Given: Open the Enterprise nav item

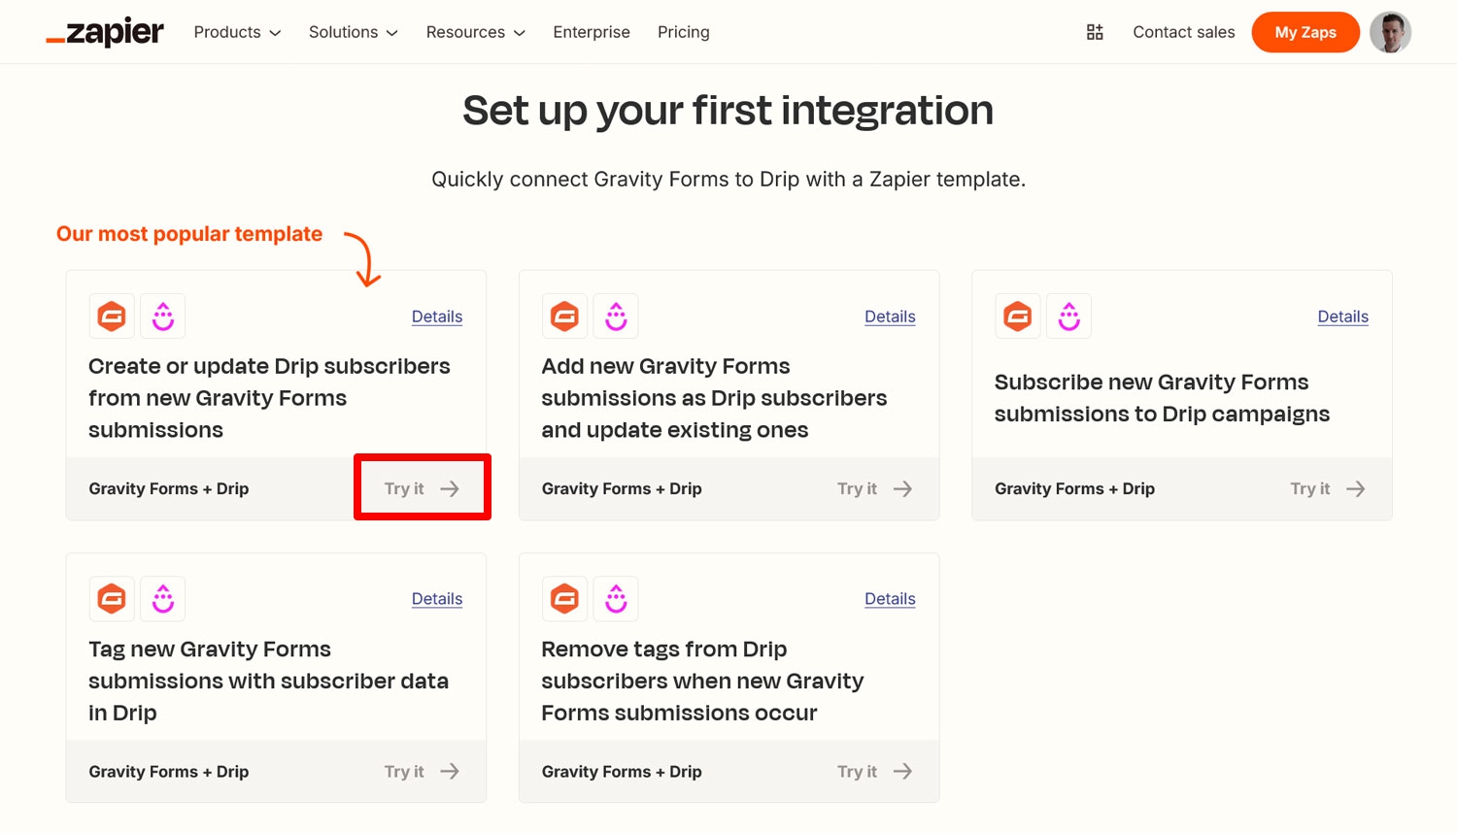Looking at the screenshot, I should pos(592,32).
